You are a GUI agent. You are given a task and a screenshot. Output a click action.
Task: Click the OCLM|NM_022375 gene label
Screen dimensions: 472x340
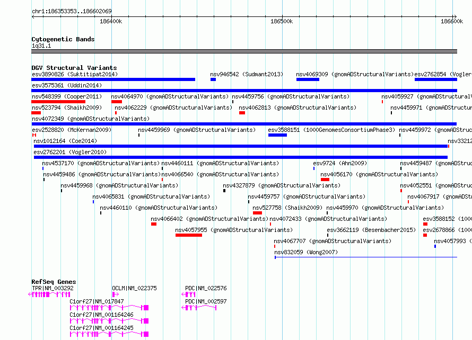click(134, 288)
